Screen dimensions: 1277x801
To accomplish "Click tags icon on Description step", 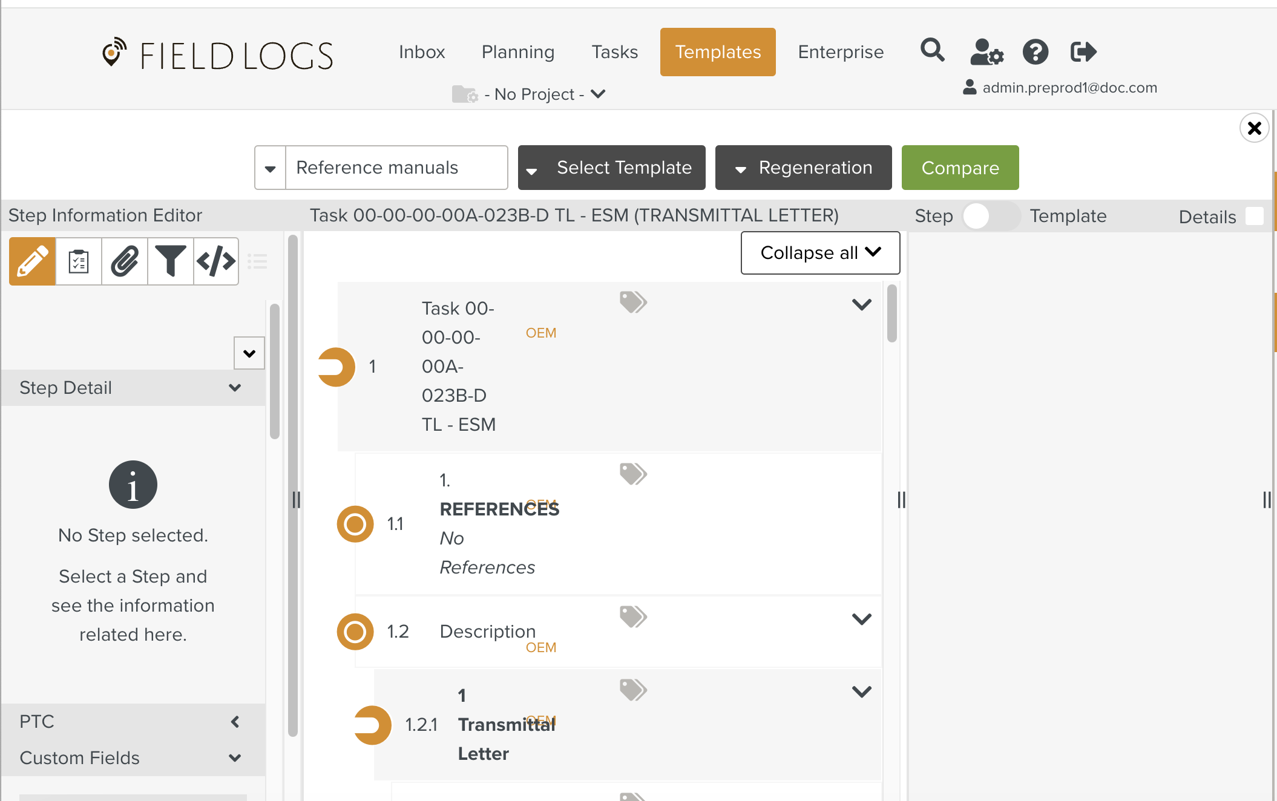I will 633,617.
